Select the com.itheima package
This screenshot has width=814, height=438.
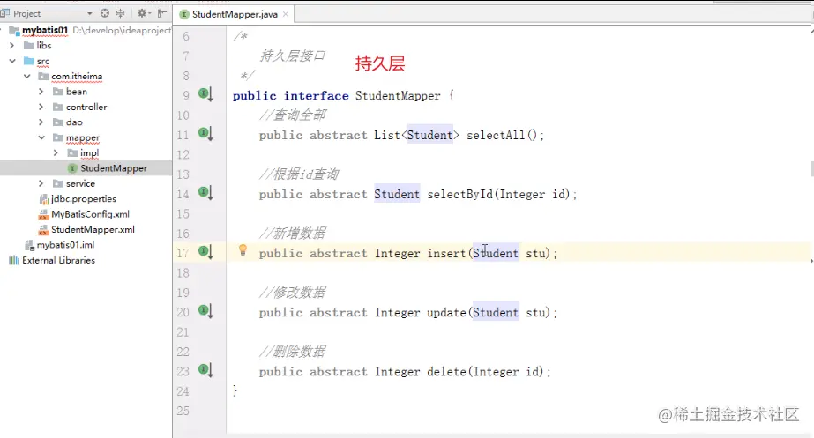point(77,77)
